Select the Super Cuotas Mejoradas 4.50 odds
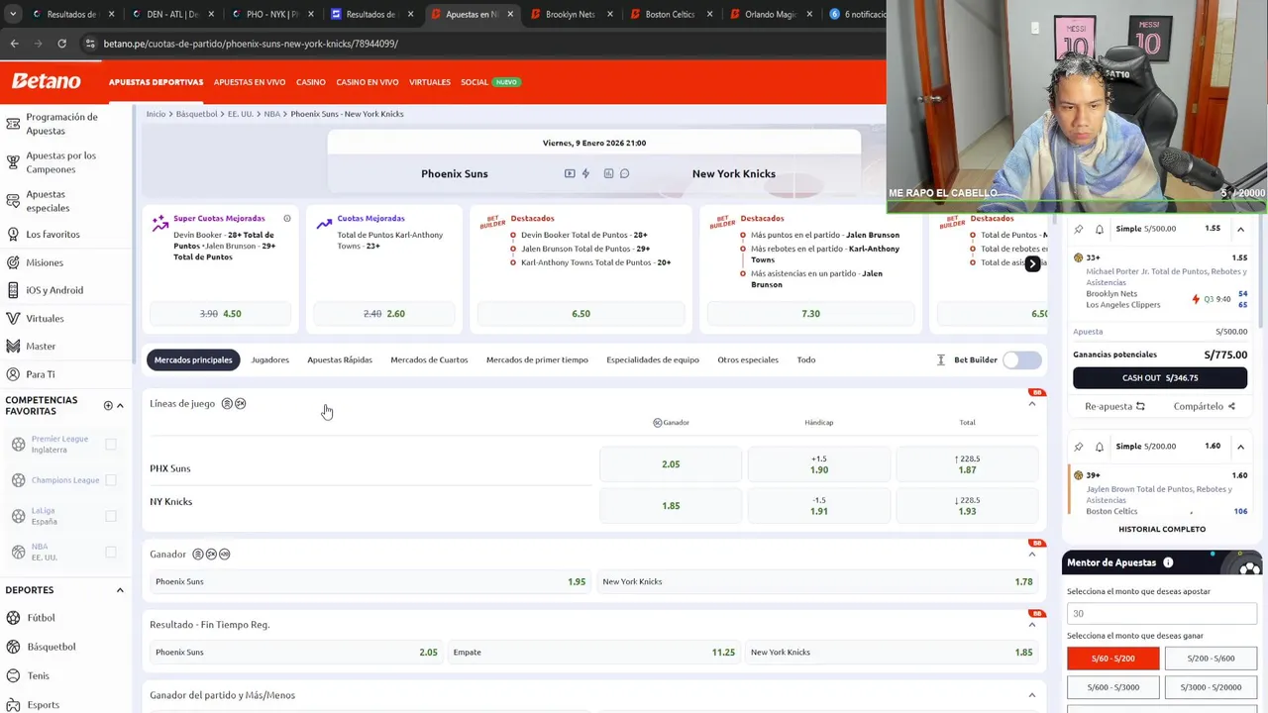This screenshot has width=1268, height=713. tap(221, 314)
